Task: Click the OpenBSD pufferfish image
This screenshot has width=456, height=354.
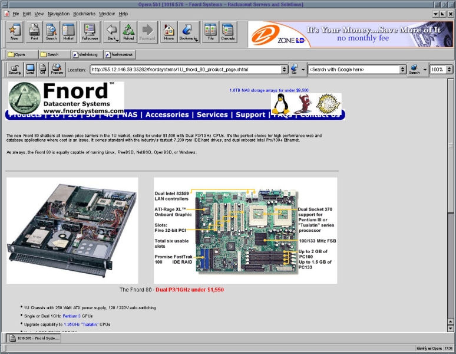Action: (328, 104)
